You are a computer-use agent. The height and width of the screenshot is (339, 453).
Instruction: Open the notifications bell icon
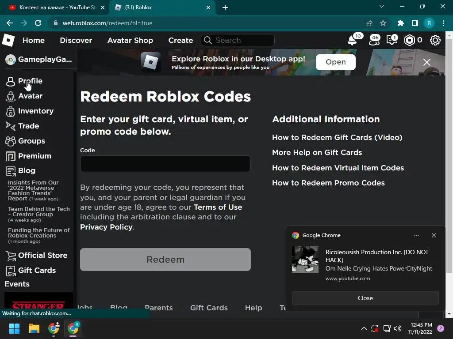[x=352, y=40]
